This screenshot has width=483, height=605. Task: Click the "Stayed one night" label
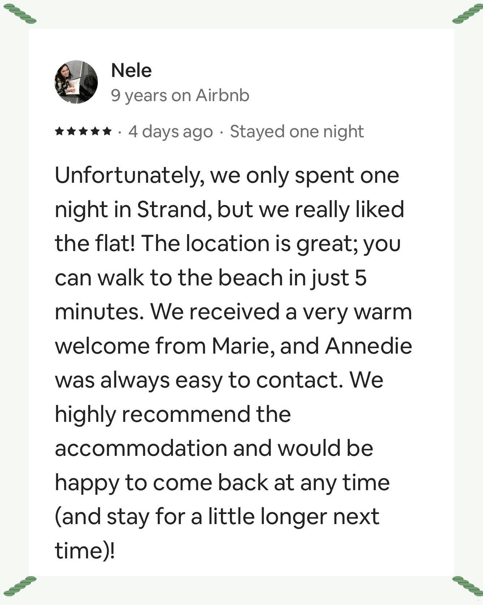pyautogui.click(x=297, y=131)
